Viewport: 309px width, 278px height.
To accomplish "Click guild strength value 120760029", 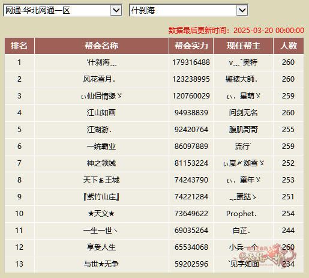I will coord(191,96).
